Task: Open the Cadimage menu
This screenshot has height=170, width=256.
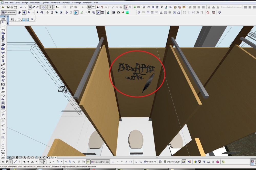Action: [x=76, y=3]
